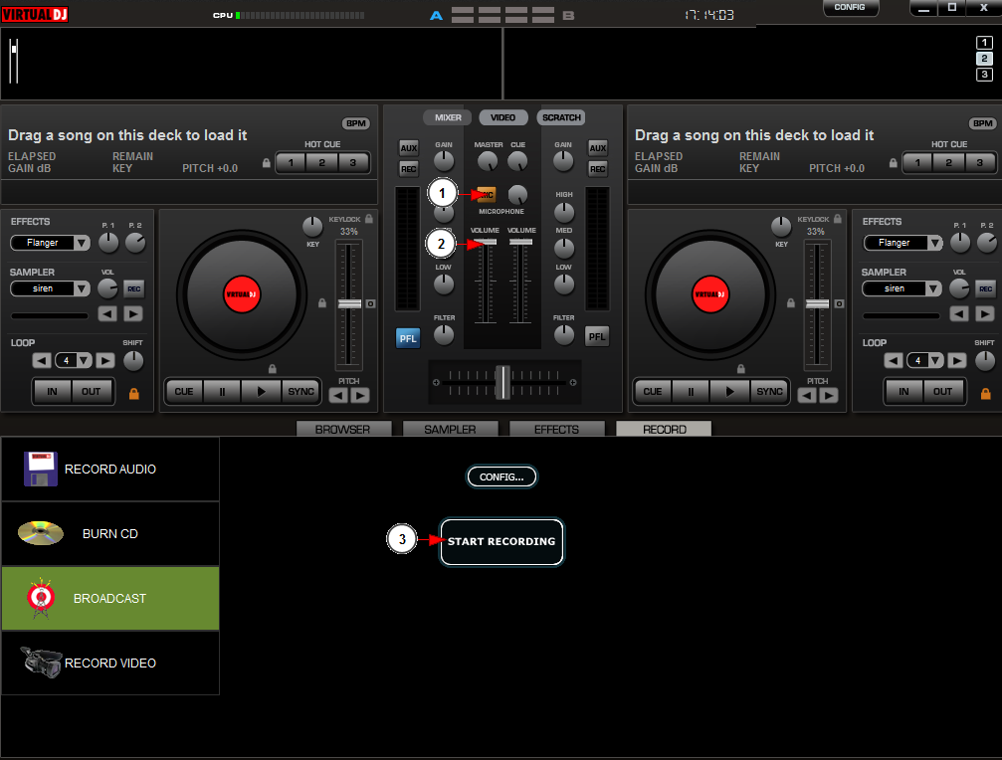The image size is (1002, 760).
Task: Open right deck loop length dropdown
Action: (x=925, y=361)
